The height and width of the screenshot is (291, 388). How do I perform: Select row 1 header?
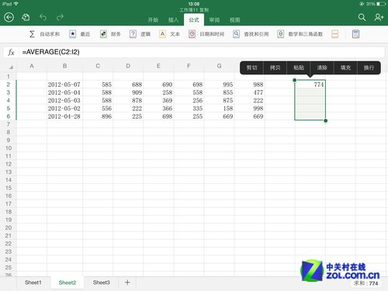9,77
